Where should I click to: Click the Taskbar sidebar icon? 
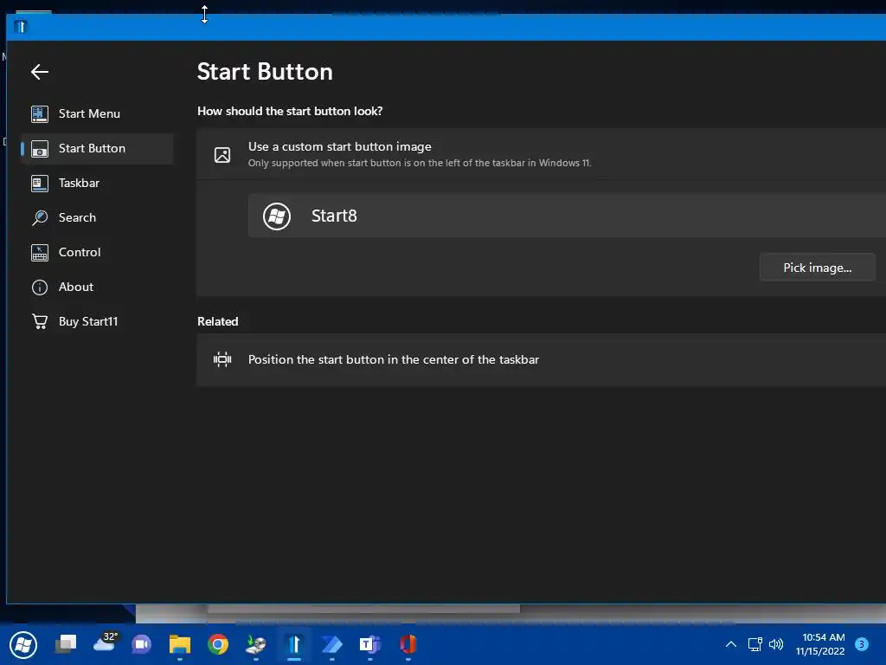tap(40, 184)
